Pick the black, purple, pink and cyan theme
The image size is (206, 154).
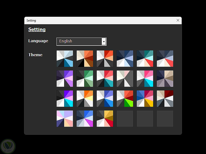pyautogui.click(x=65, y=98)
